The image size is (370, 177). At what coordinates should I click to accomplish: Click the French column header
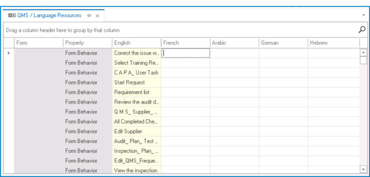pos(185,43)
